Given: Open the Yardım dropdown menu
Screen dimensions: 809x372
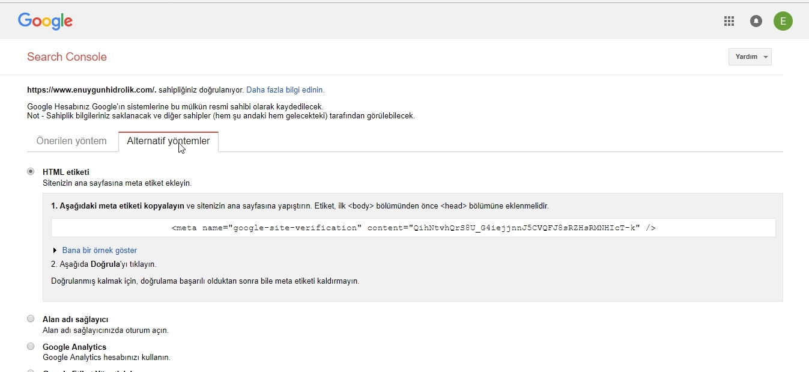Looking at the screenshot, I should [x=750, y=56].
